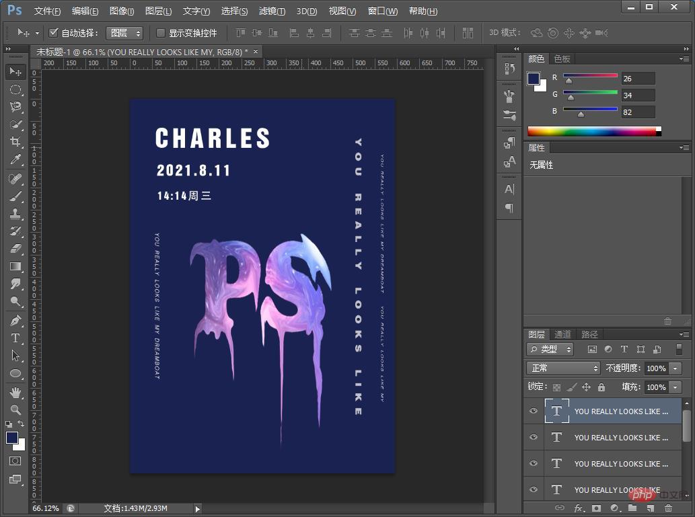Toggle lock position for the layer
The image size is (695, 517).
[587, 387]
